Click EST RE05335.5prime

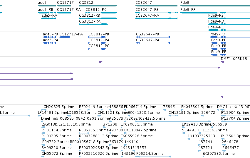click(94, 130)
